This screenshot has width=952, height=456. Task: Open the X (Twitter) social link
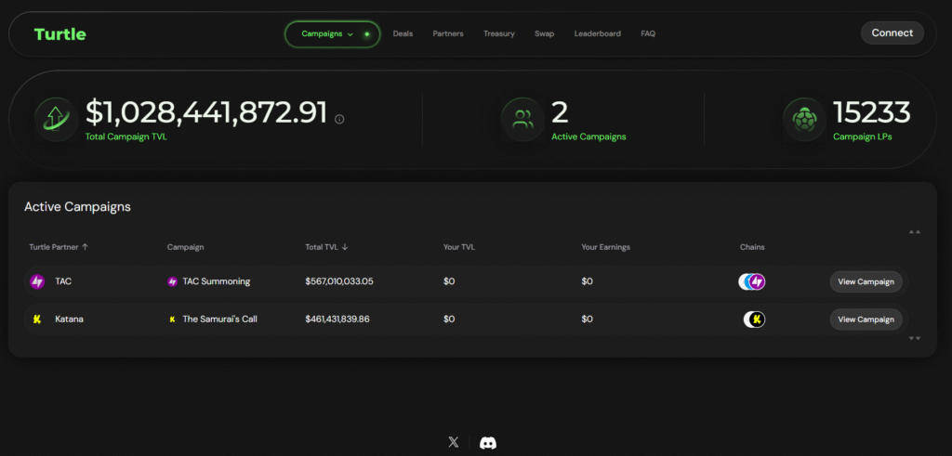453,442
